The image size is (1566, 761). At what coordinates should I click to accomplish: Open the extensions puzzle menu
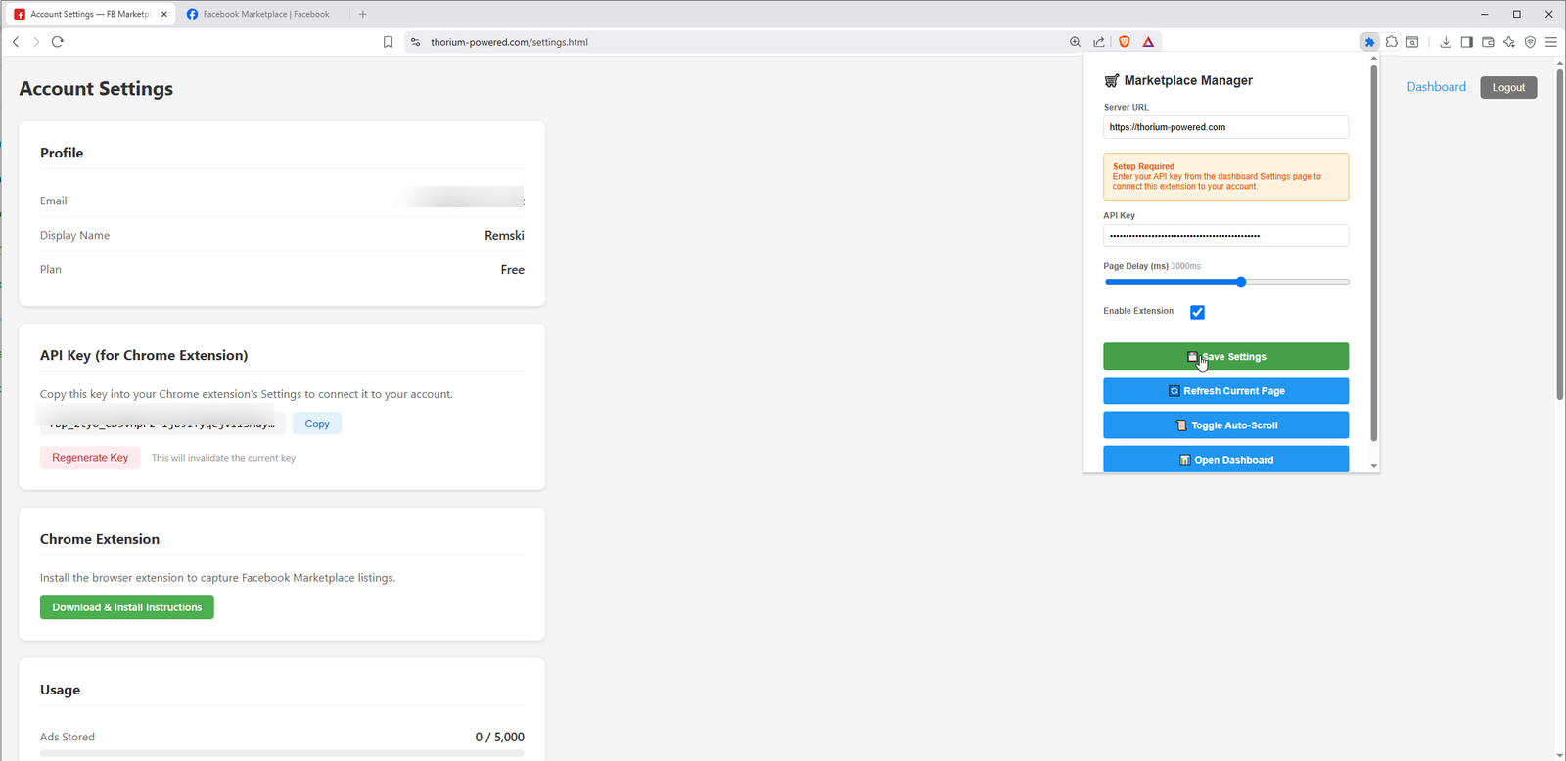tap(1391, 42)
